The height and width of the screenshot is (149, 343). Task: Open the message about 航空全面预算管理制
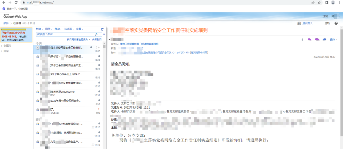point(68,85)
